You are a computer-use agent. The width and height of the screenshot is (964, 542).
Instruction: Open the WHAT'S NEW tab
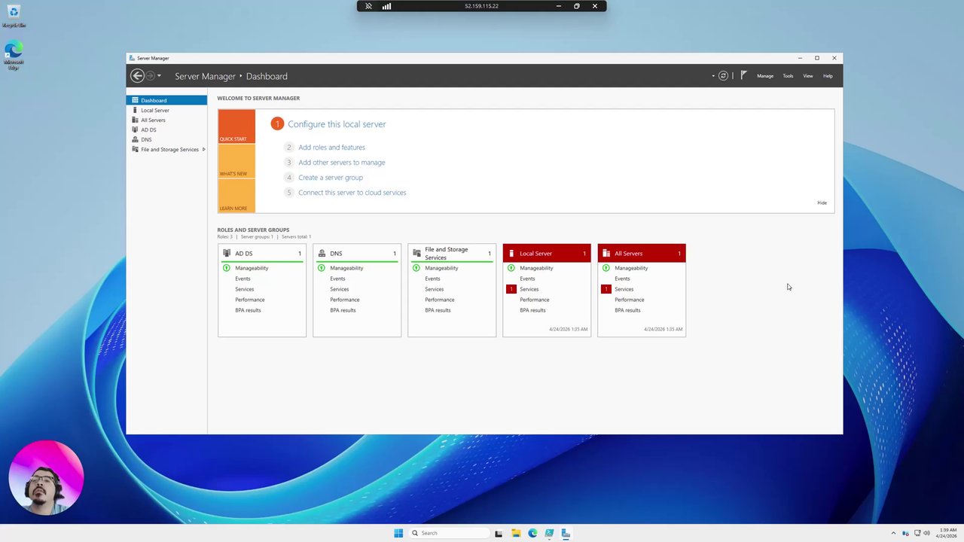236,161
